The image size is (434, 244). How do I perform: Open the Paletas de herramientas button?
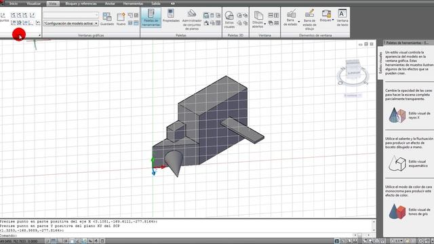pos(151,18)
